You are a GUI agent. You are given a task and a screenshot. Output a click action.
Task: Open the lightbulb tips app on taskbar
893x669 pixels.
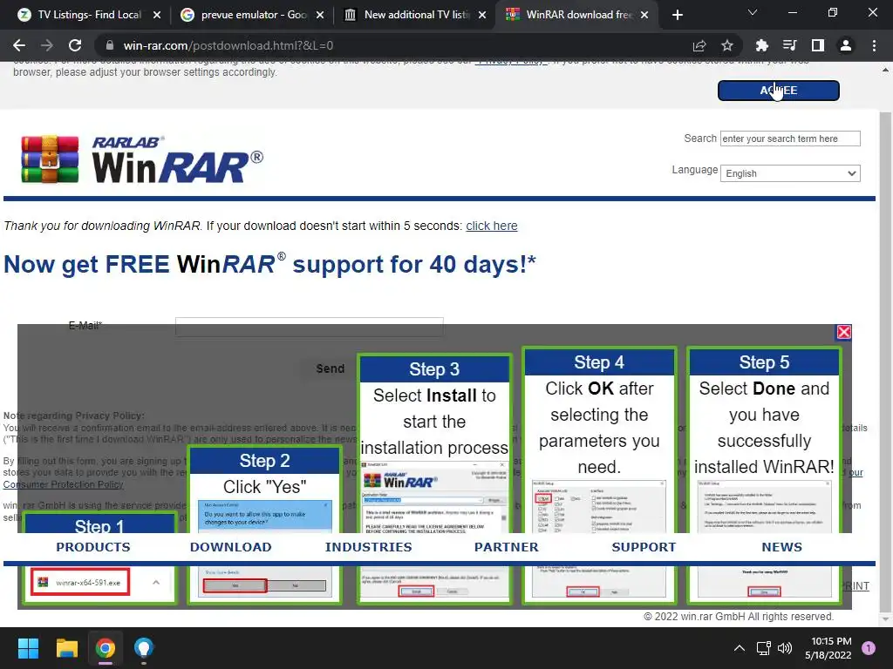pyautogui.click(x=144, y=648)
